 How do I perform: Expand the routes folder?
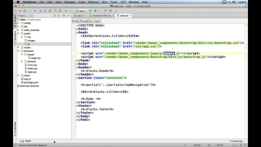coord(18,47)
